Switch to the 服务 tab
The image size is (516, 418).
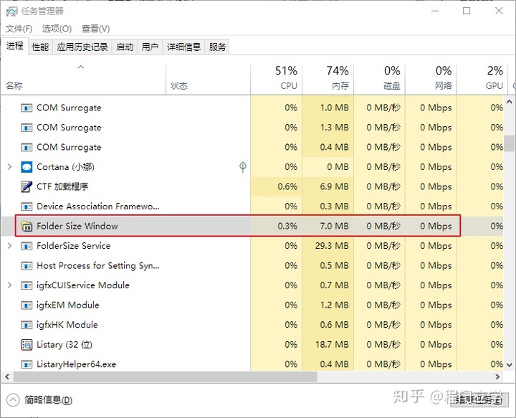pyautogui.click(x=217, y=47)
